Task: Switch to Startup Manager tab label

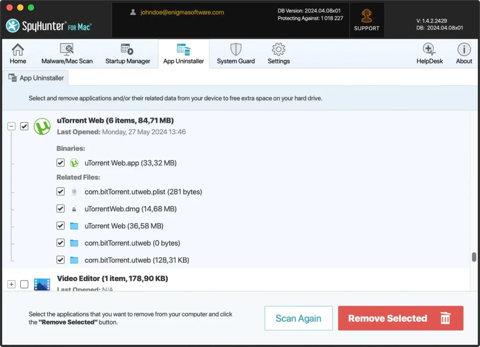Action: [127, 61]
